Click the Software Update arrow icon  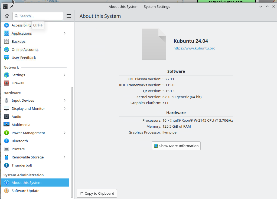click(x=6, y=191)
